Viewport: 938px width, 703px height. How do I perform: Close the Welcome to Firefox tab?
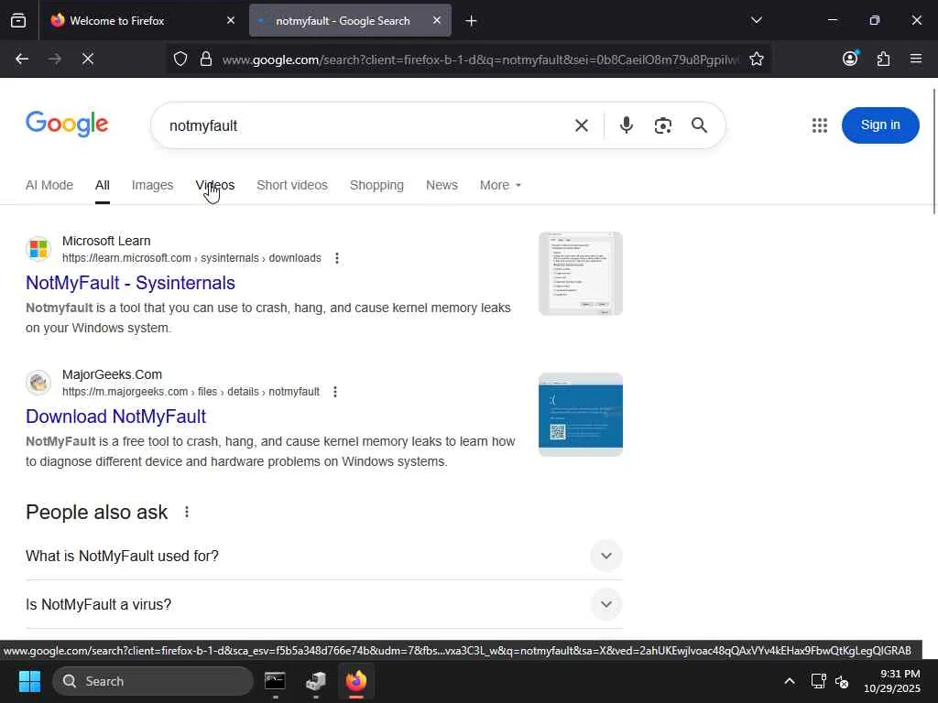pyautogui.click(x=231, y=20)
